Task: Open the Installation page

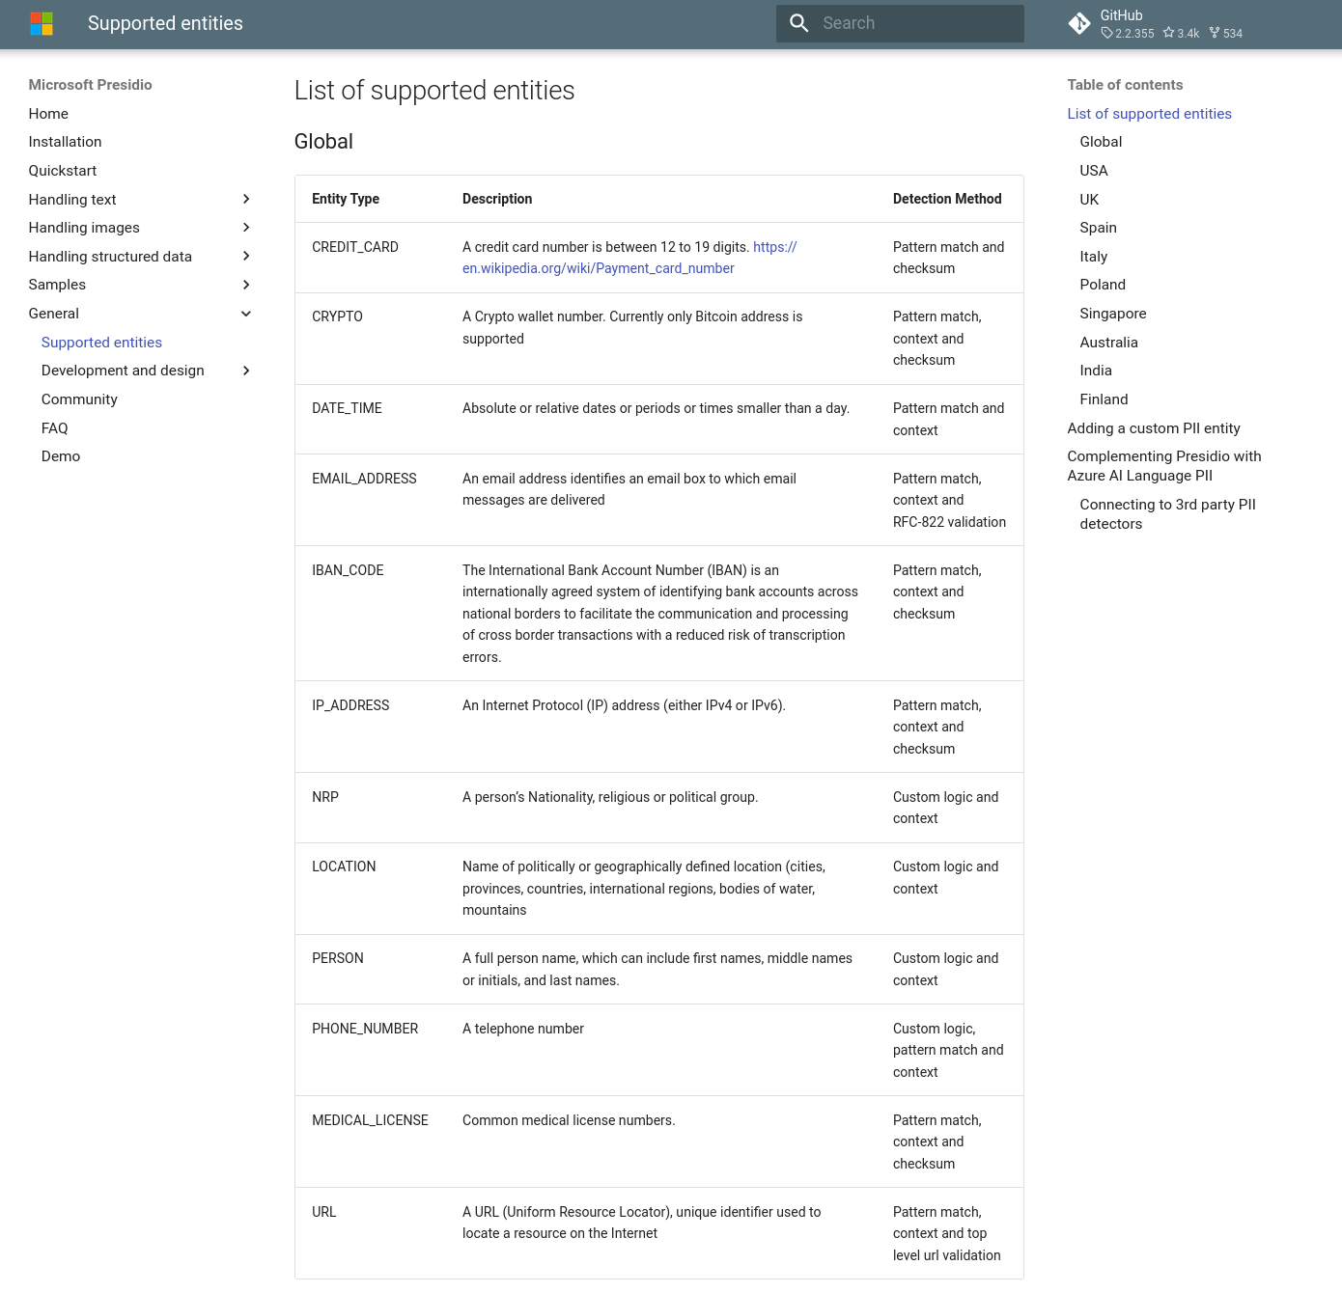Action: 65,142
